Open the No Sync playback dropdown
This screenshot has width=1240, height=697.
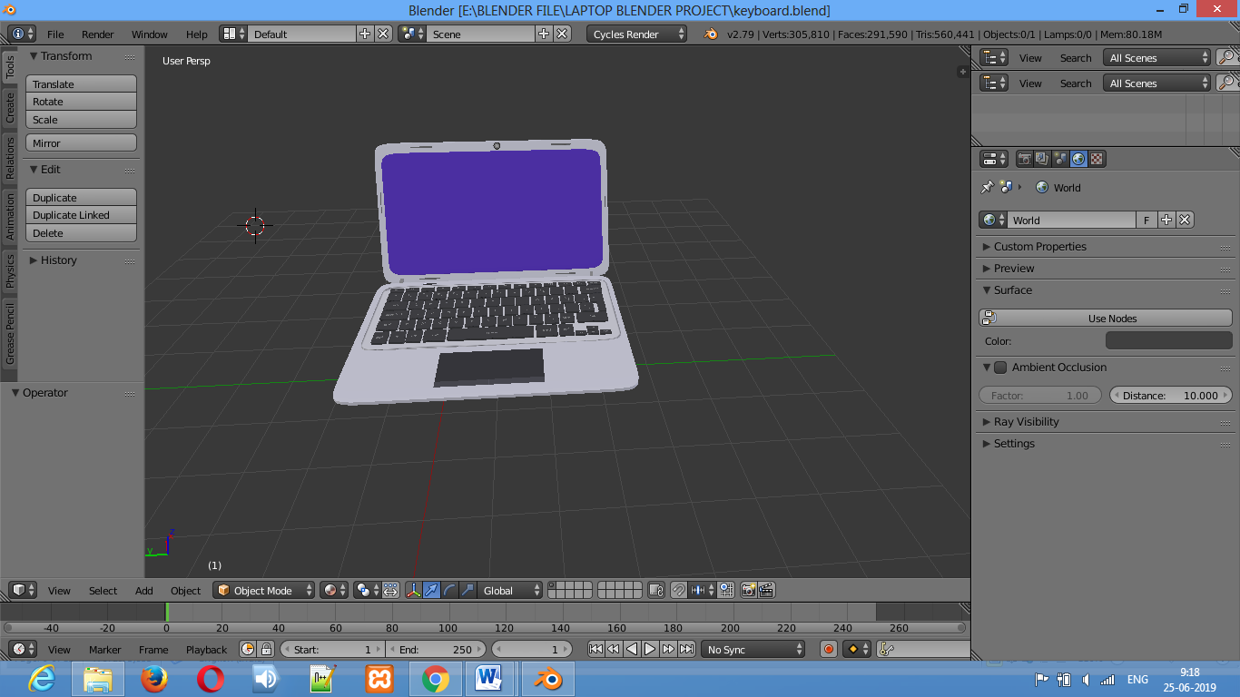(x=753, y=648)
